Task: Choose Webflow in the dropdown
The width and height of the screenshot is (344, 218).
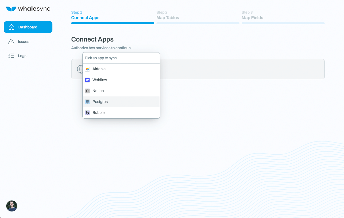Action: tap(121, 80)
